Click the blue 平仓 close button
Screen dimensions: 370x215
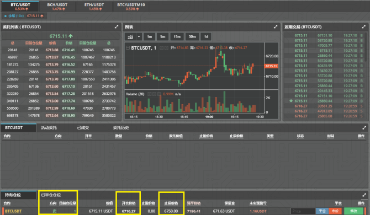click(x=322, y=211)
